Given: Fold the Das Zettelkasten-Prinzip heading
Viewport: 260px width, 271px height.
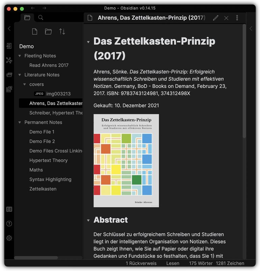Looking at the screenshot, I should pos(88,42).
